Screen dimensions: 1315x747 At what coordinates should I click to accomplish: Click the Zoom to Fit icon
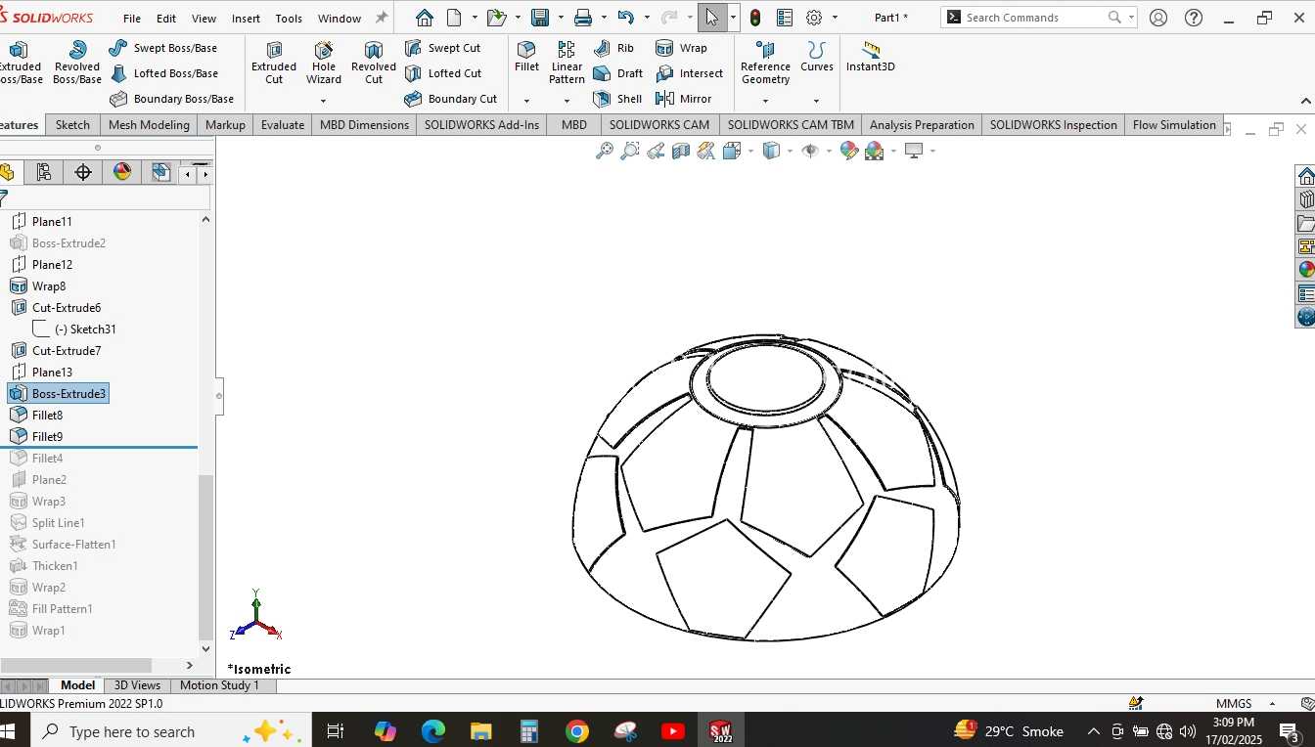pos(605,151)
